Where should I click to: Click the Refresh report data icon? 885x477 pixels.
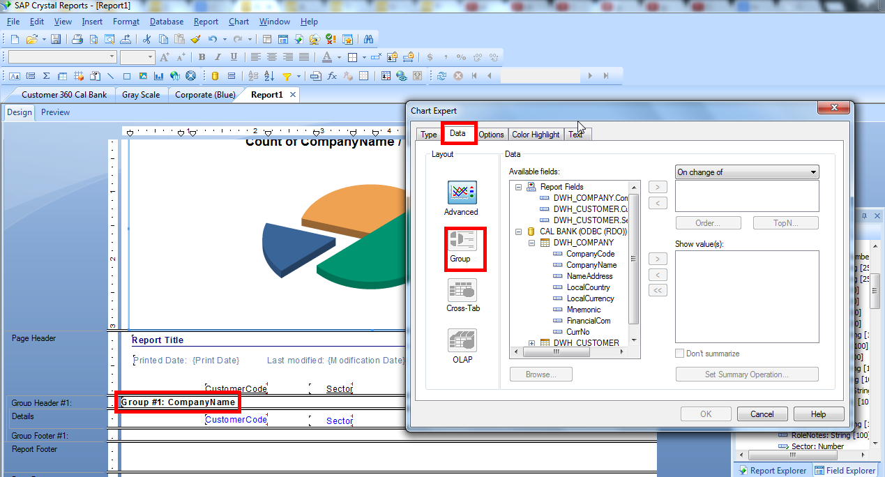coord(441,76)
